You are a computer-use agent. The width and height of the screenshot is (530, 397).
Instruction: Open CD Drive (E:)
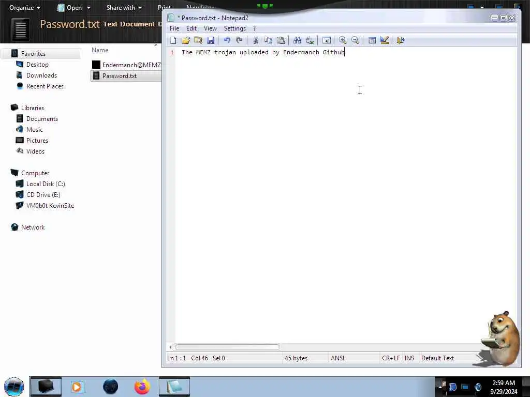point(43,194)
